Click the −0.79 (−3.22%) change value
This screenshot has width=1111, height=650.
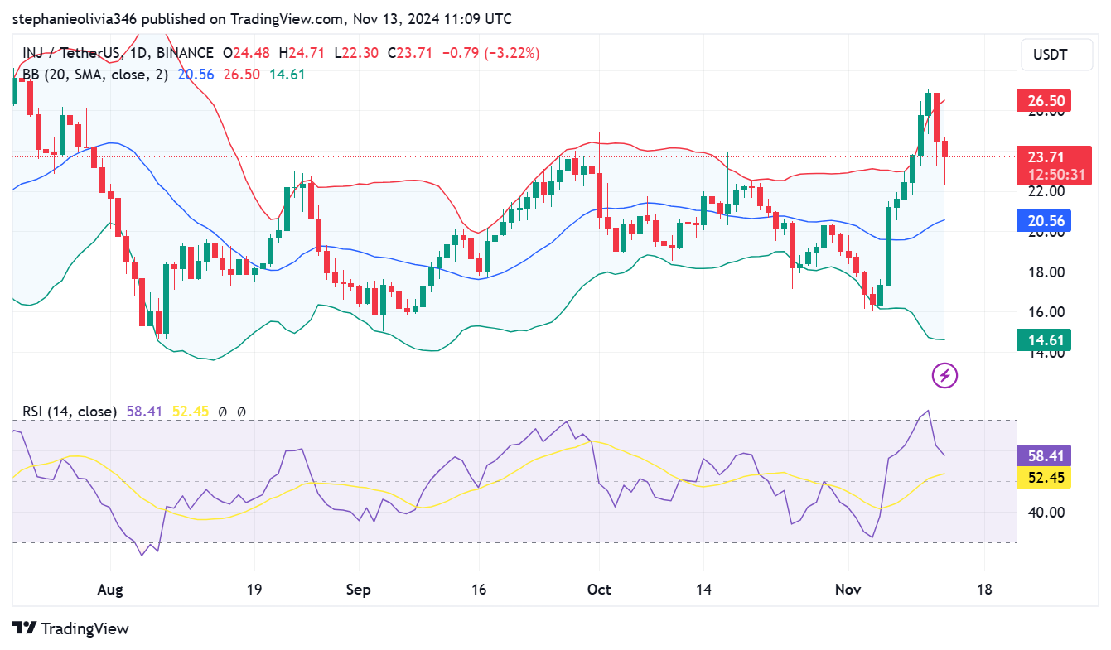[491, 53]
